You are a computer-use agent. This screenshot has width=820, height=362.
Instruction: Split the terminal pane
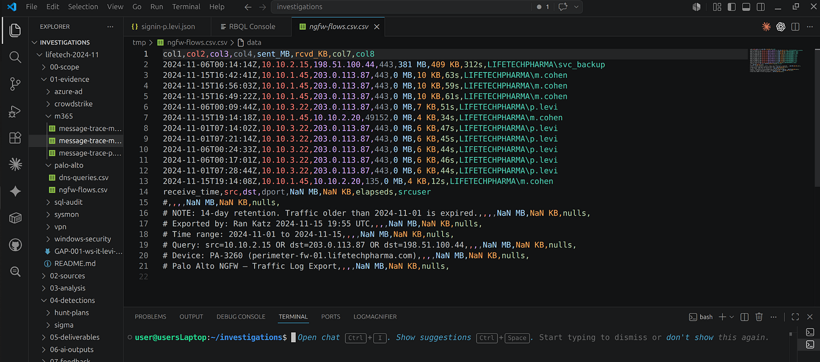click(744, 317)
